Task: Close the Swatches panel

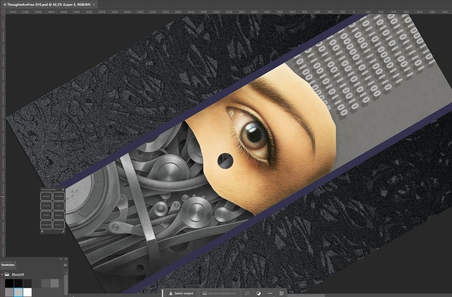Action: [66, 259]
